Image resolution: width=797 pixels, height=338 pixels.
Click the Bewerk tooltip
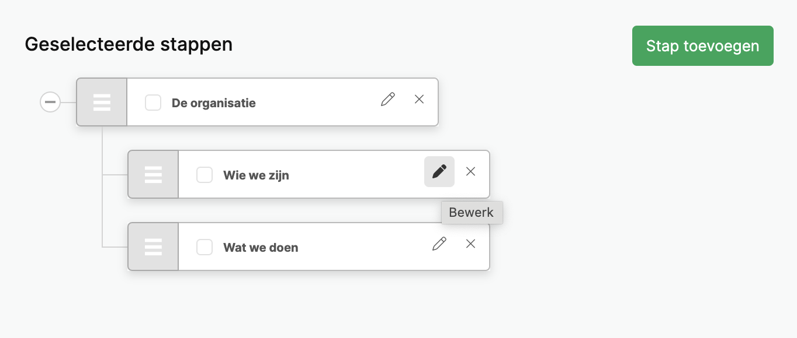472,213
